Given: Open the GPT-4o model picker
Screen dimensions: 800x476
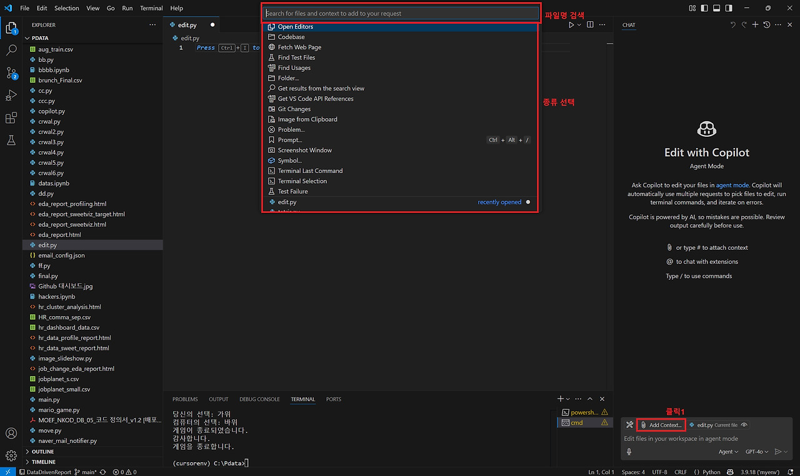Looking at the screenshot, I should click(x=757, y=452).
